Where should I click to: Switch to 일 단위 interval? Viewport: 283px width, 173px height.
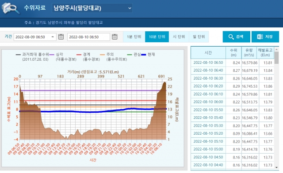(199, 37)
